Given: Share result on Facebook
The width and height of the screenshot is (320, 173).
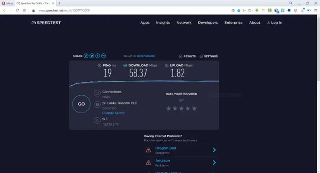Looking at the screenshot, I should tap(98, 56).
